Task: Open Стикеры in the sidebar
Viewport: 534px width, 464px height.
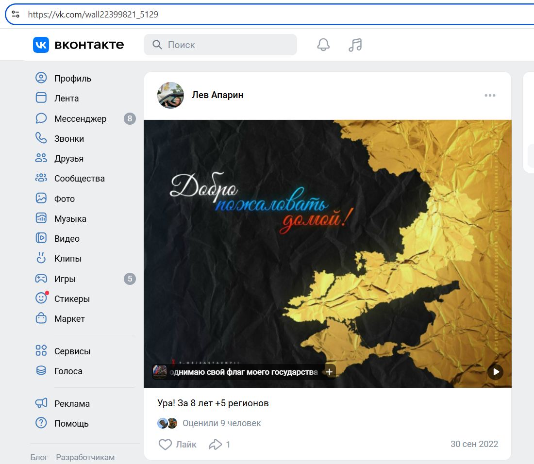Action: (72, 298)
